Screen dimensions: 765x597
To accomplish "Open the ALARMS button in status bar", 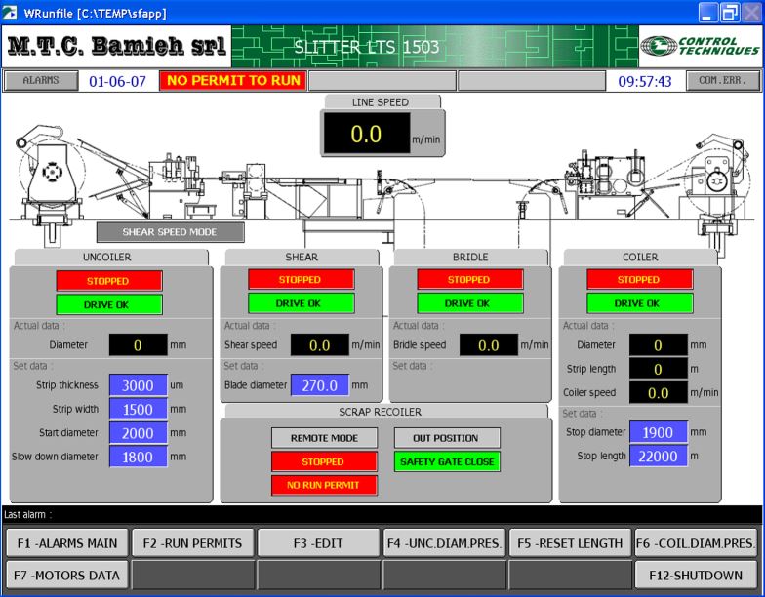I will tap(41, 80).
